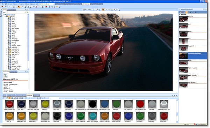The height and width of the screenshot is (128, 210).
Task: Click the highlighted orange icon in Model Views toolbar
Action: [186, 12]
